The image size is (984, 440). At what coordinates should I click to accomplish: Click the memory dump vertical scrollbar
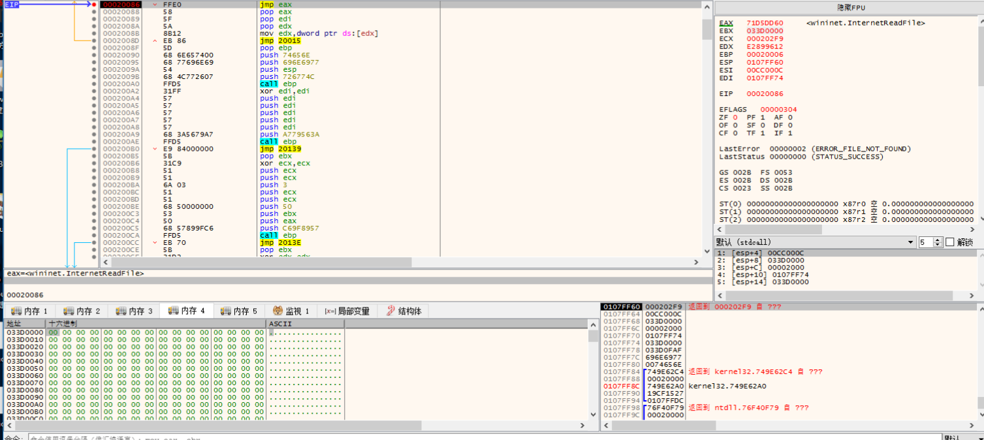tap(593, 376)
